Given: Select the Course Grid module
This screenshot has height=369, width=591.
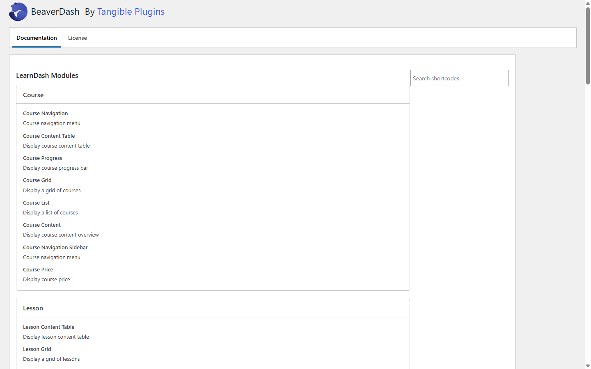Looking at the screenshot, I should pyautogui.click(x=37, y=180).
